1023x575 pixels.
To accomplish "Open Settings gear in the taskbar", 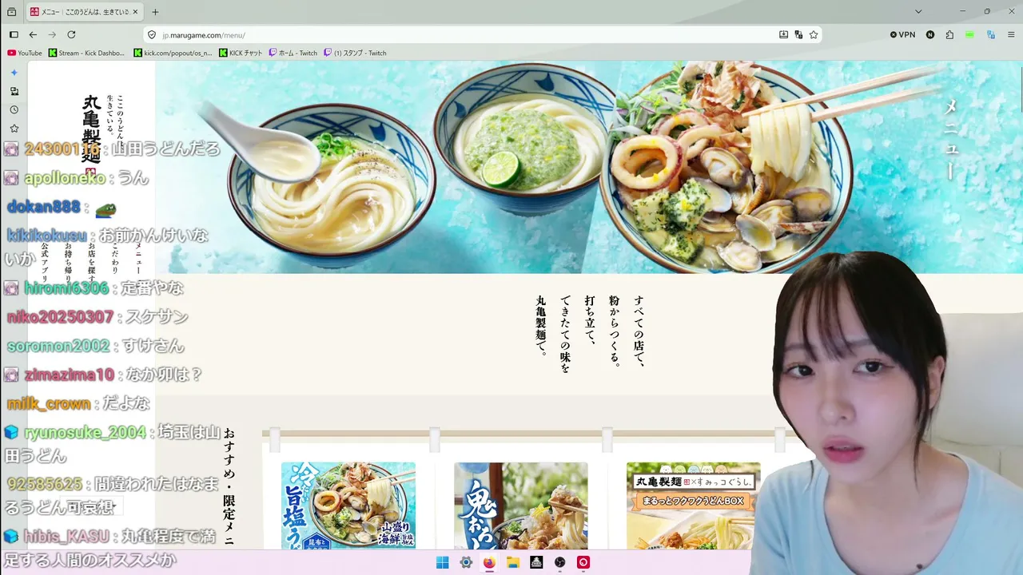I will (466, 562).
